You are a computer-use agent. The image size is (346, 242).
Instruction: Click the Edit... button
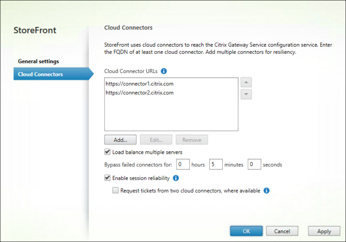156,140
